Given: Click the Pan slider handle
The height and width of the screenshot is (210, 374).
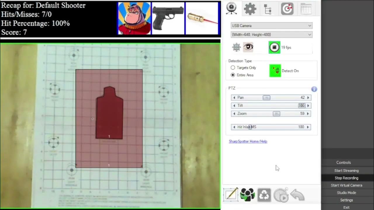Looking at the screenshot, I should pyautogui.click(x=266, y=98).
